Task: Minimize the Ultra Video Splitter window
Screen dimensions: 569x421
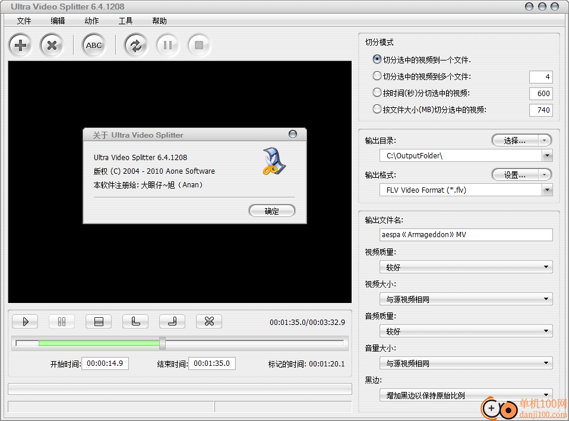Action: coord(529,6)
